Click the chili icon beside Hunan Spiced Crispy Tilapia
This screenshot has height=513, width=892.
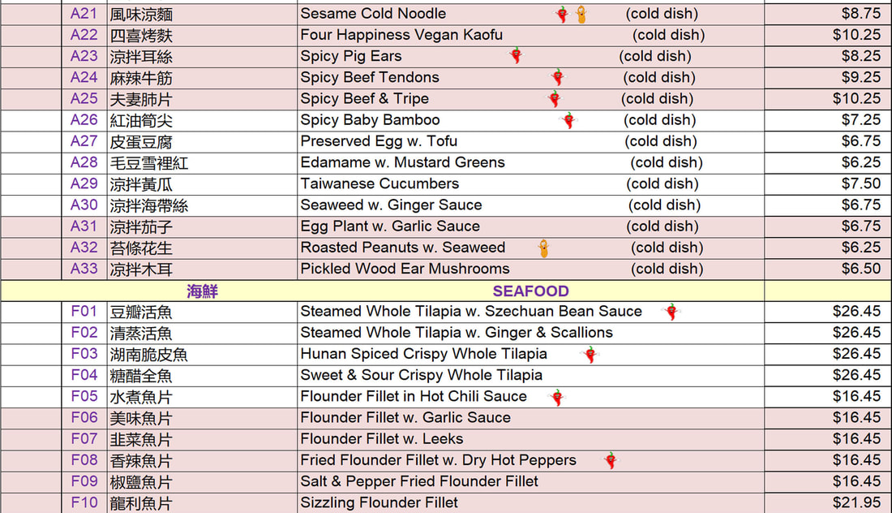coord(590,354)
